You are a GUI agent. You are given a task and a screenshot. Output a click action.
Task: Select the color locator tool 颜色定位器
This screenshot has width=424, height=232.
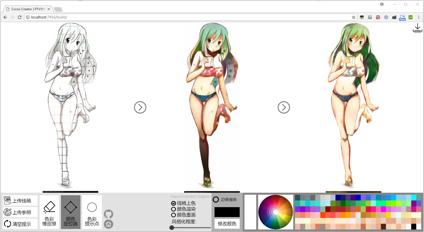tap(71, 212)
